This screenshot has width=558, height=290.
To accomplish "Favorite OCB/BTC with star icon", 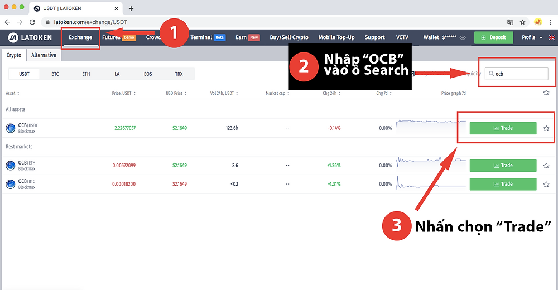I will click(x=546, y=184).
